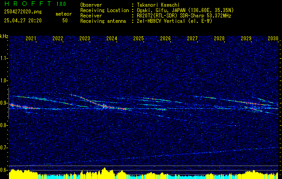Viewport: 282px width, 179px height.
Task: Click the observer name Takanori Kawachi
Action: pyautogui.click(x=157, y=5)
